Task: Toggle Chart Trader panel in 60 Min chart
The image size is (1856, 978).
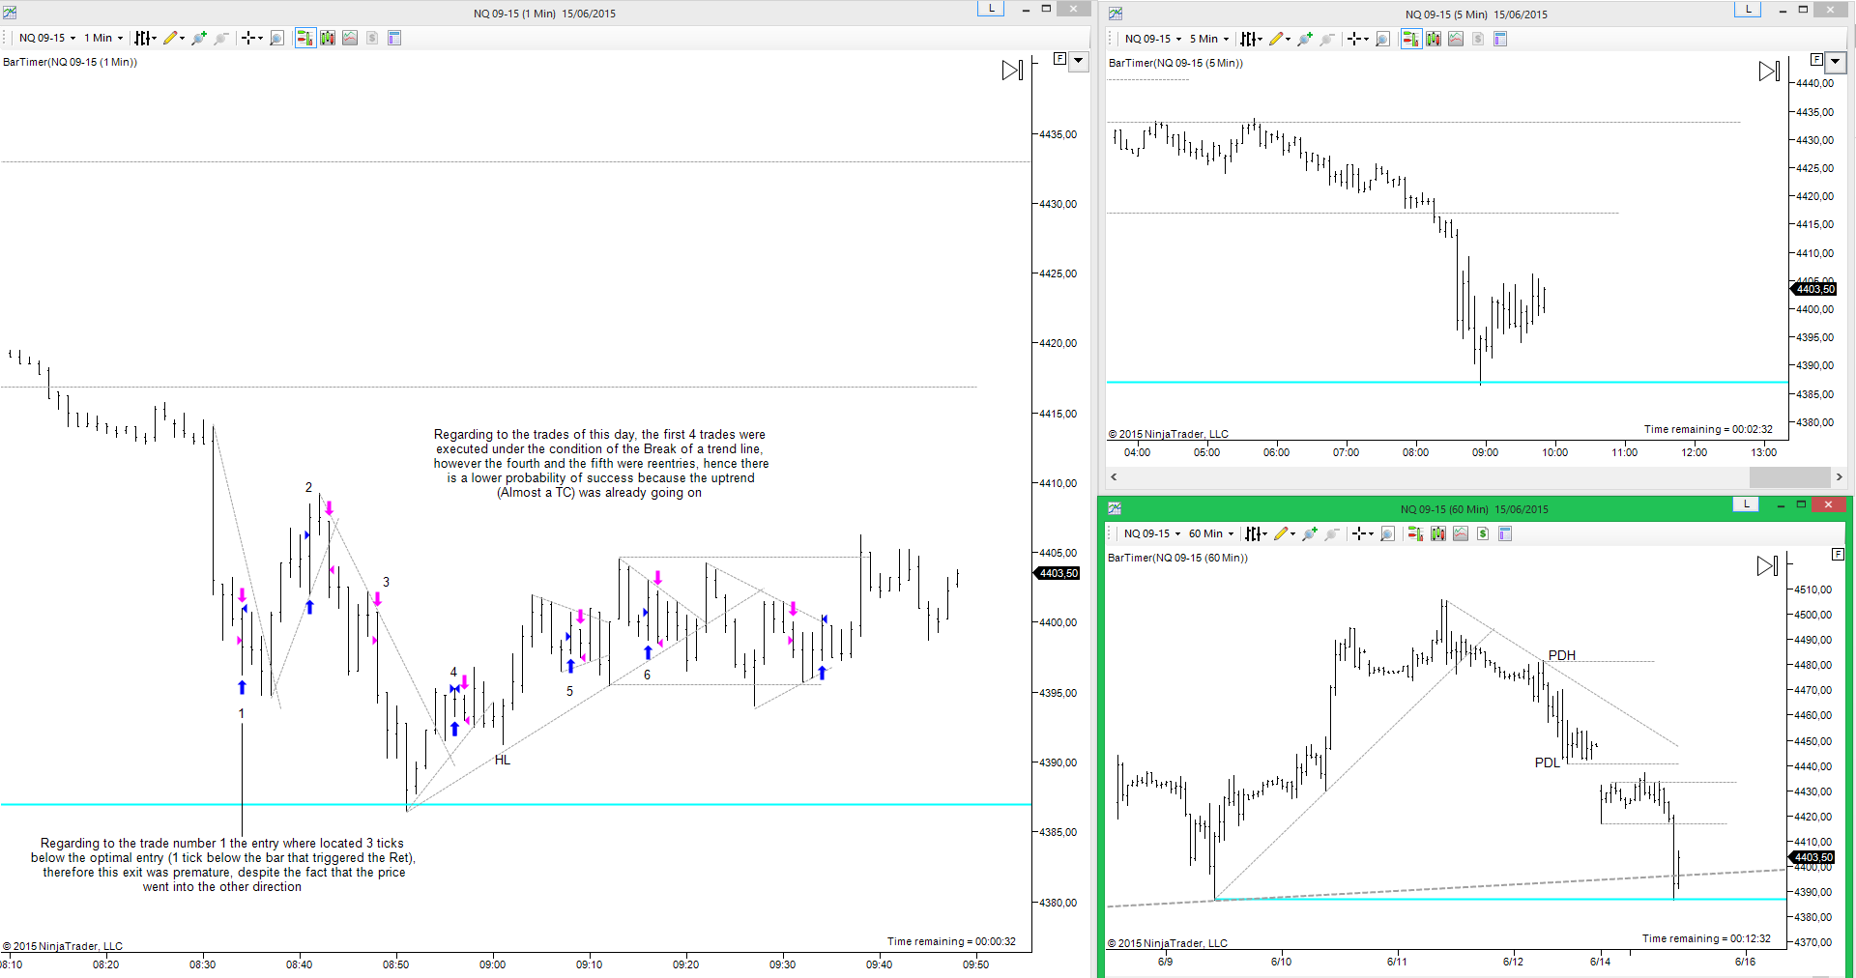Action: (x=1416, y=533)
